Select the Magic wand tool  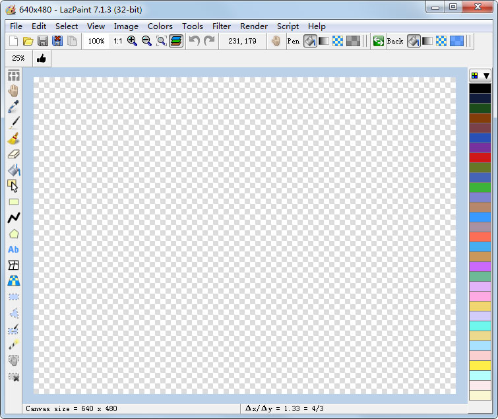coord(13,344)
